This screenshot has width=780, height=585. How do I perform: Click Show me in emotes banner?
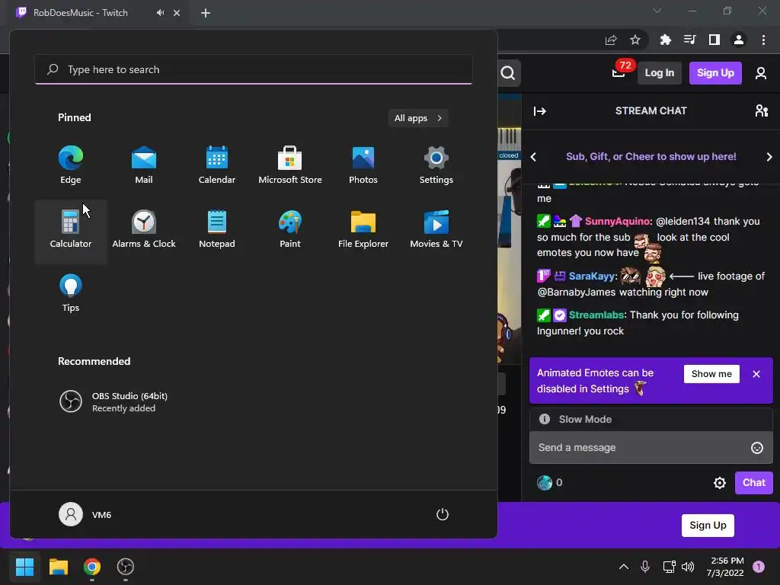(711, 373)
